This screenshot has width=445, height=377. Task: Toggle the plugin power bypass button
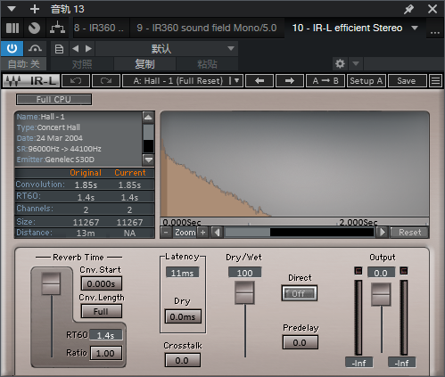tap(12, 48)
